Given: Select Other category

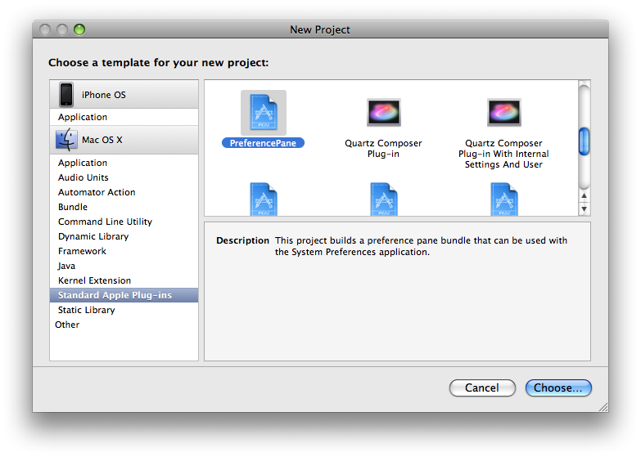Looking at the screenshot, I should tap(124, 325).
